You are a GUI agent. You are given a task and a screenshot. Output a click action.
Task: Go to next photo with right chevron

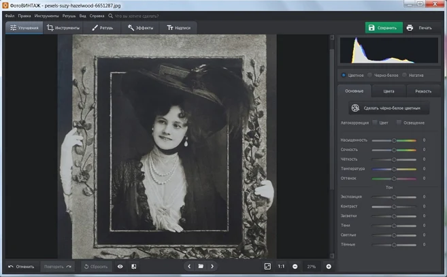[212, 266]
